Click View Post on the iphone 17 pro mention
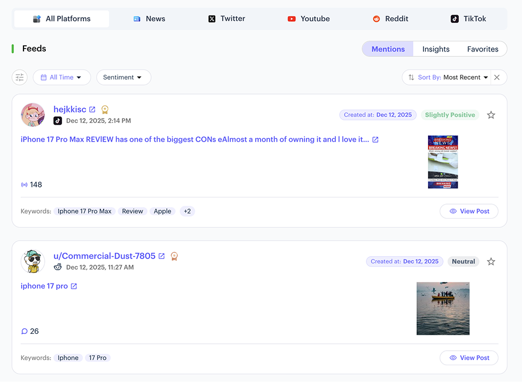Image resolution: width=522 pixels, height=382 pixels. coord(469,357)
